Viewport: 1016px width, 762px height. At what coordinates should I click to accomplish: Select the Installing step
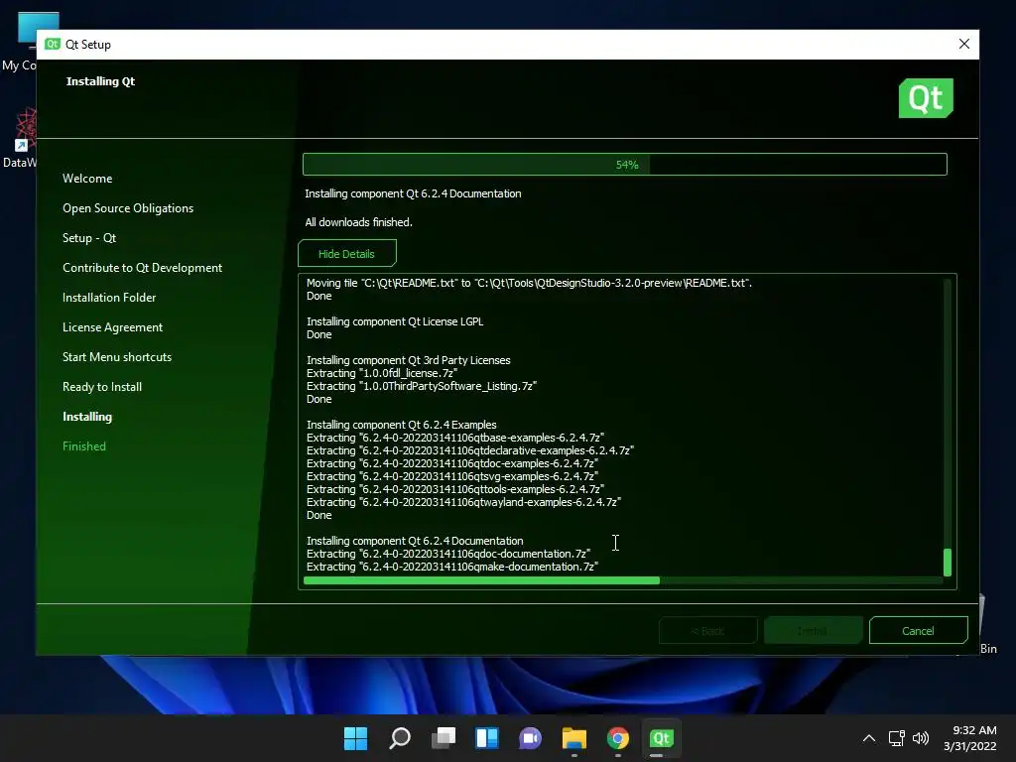pos(87,417)
